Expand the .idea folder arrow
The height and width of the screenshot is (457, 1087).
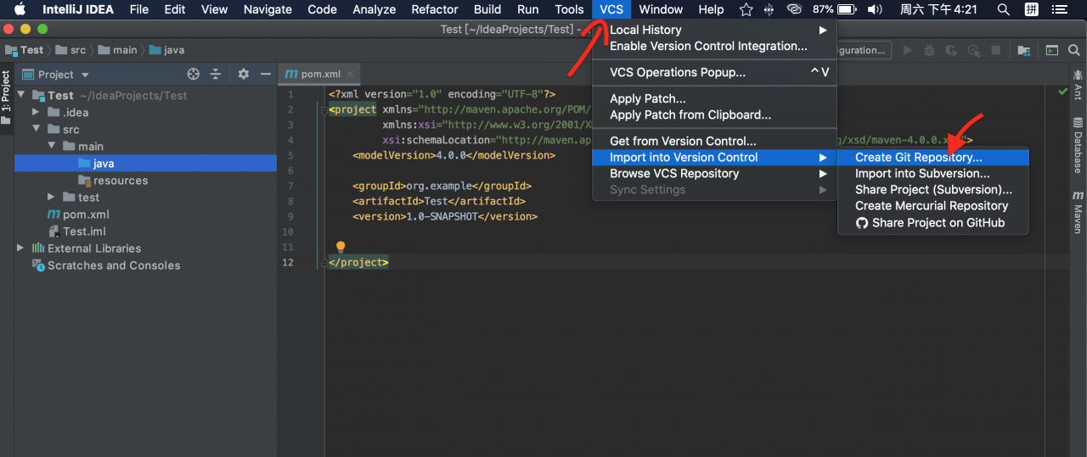[36, 112]
